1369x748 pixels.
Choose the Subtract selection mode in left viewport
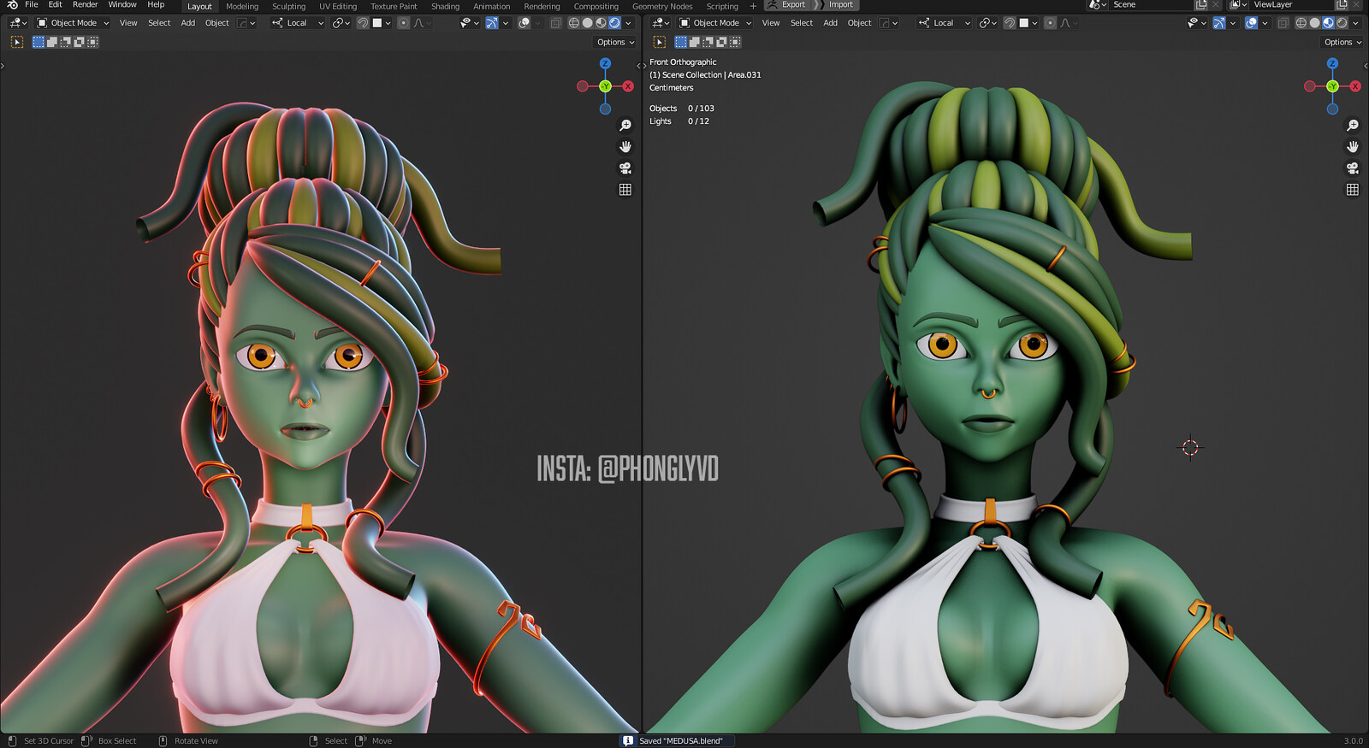[x=66, y=42]
